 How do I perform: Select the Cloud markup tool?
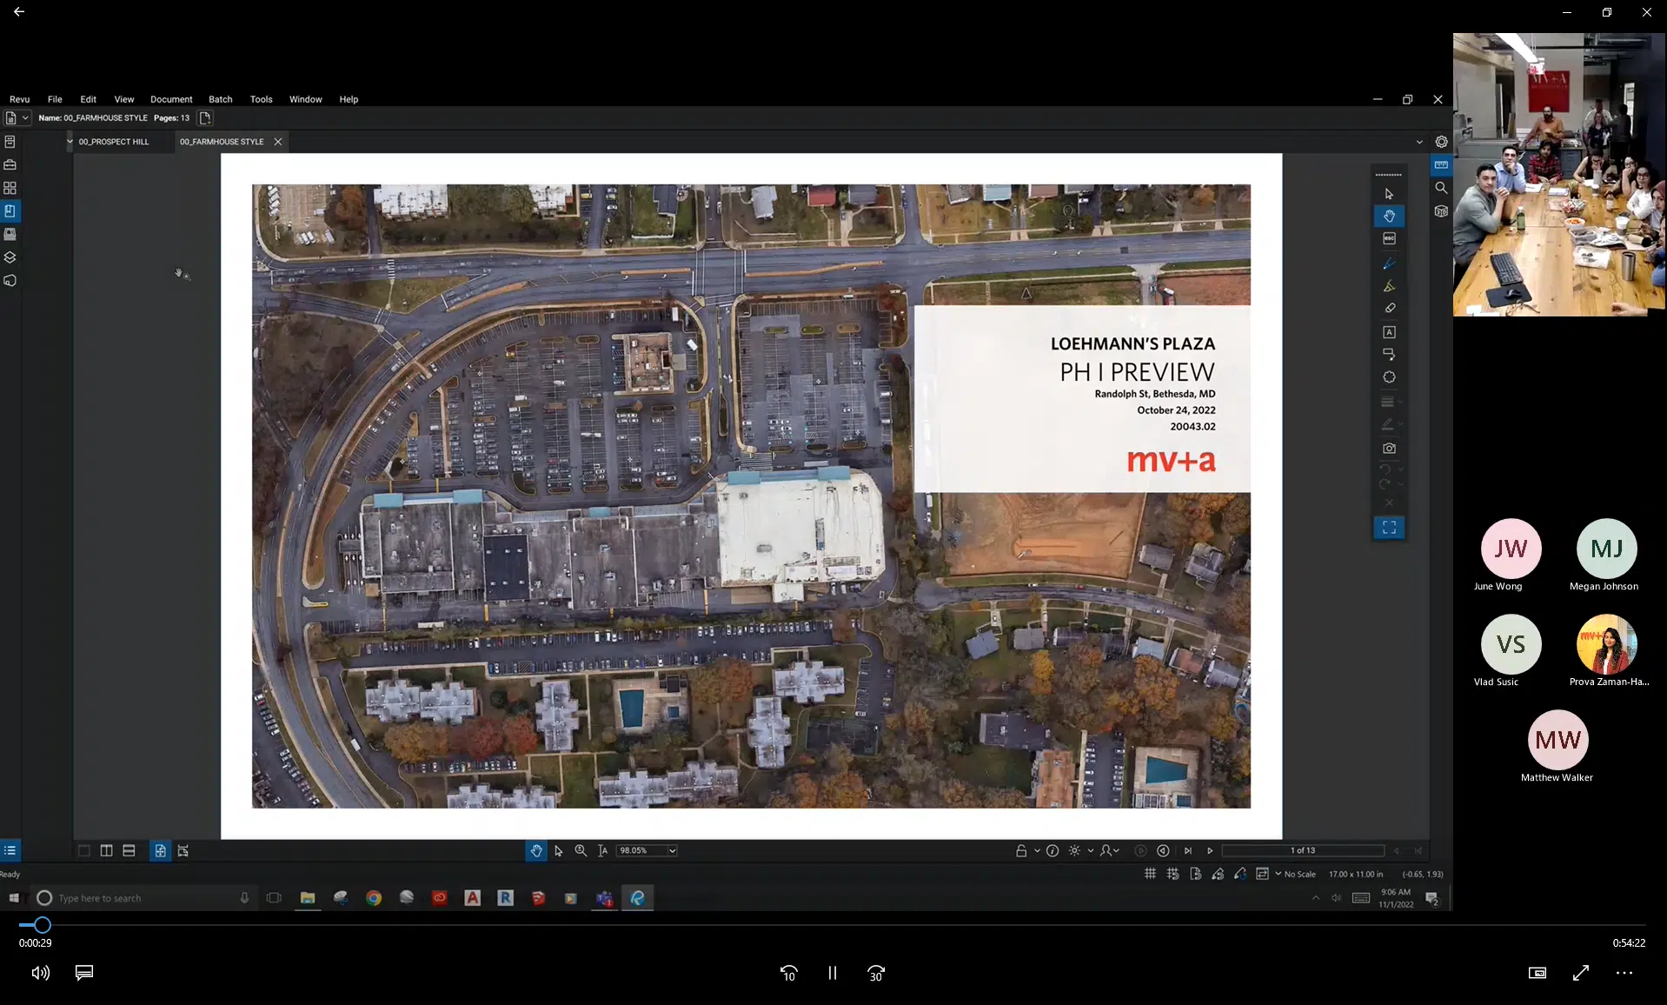coord(1389,377)
